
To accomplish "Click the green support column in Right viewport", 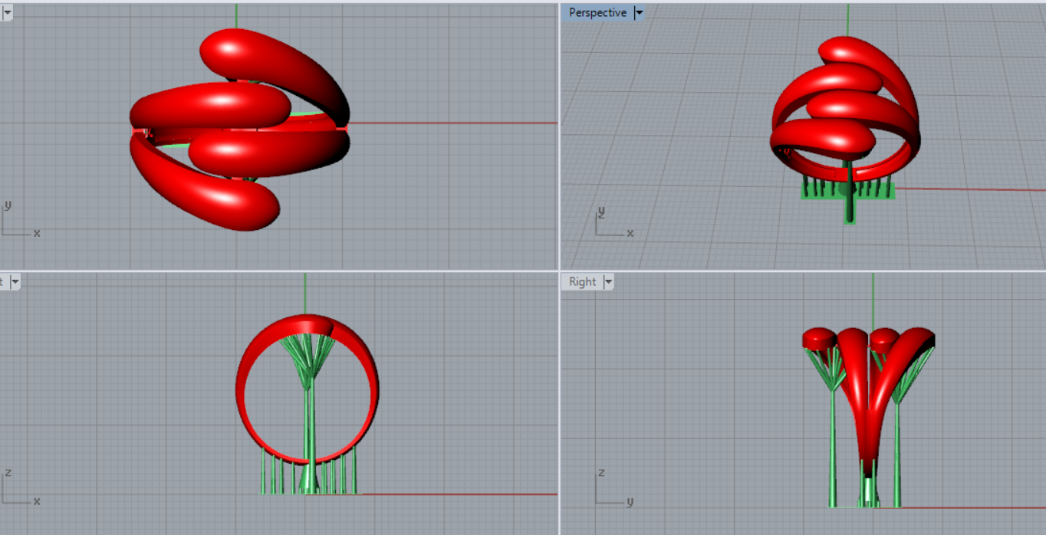I will point(834,445).
